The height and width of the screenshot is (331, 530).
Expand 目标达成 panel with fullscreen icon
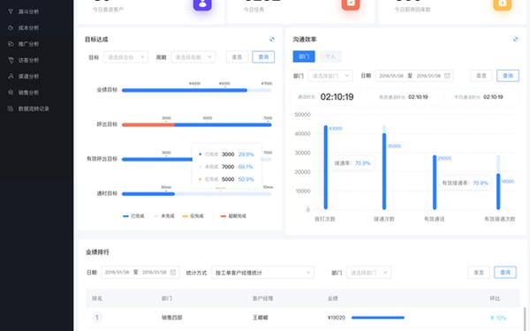click(x=272, y=39)
